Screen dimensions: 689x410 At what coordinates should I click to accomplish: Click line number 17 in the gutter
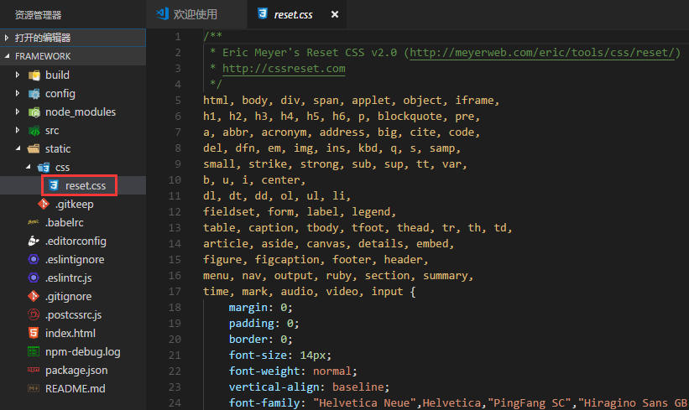click(175, 292)
